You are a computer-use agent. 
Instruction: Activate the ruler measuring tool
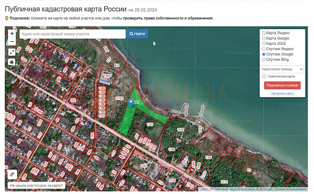(x=12, y=174)
